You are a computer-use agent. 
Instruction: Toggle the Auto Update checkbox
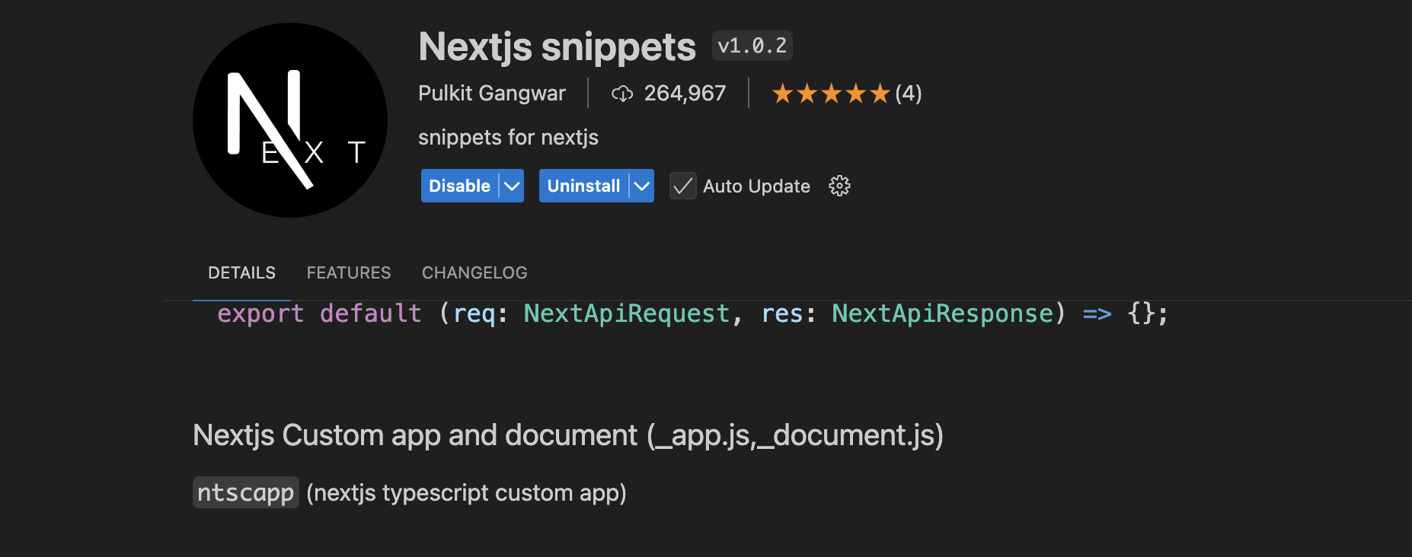click(683, 186)
